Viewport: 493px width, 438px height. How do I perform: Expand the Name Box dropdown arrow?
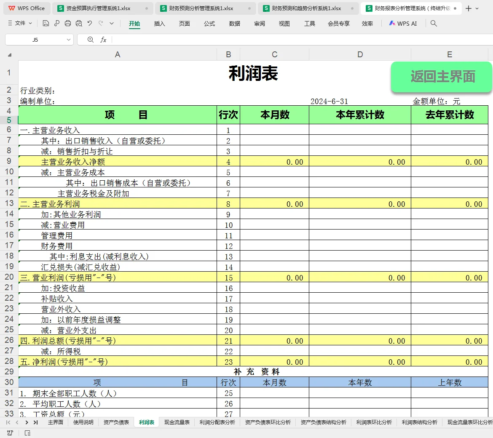click(69, 40)
